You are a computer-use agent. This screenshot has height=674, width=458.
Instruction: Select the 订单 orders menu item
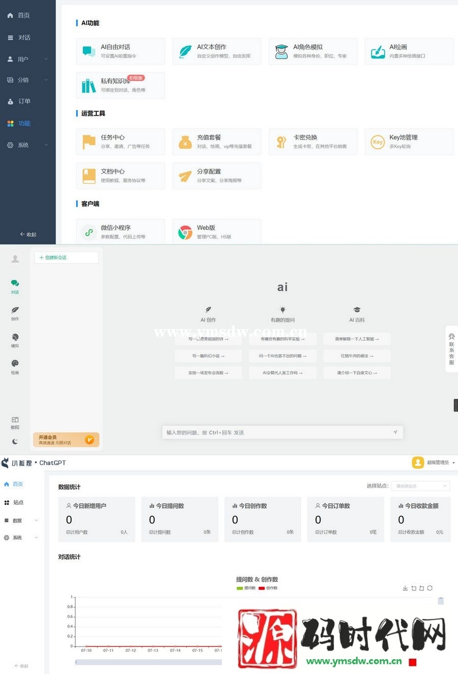tap(20, 101)
